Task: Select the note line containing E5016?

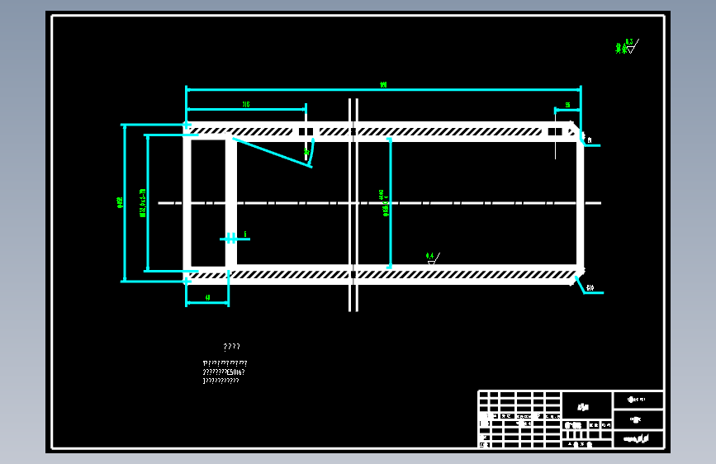Action: [224, 372]
